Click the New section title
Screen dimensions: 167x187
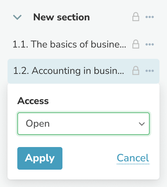[62, 17]
